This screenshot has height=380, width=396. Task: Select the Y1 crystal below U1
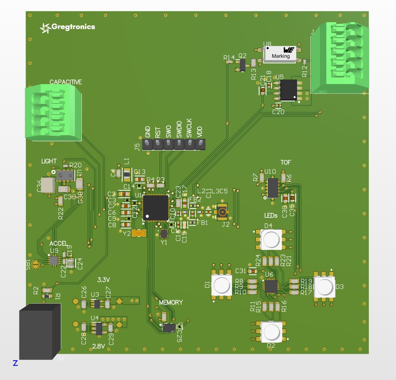[x=164, y=233]
